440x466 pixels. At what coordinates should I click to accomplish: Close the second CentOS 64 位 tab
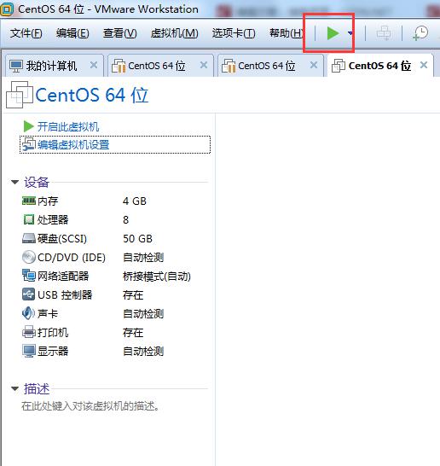[314, 65]
